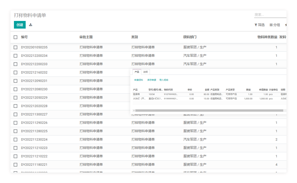Focus the 搜索 search input field

coord(270,15)
